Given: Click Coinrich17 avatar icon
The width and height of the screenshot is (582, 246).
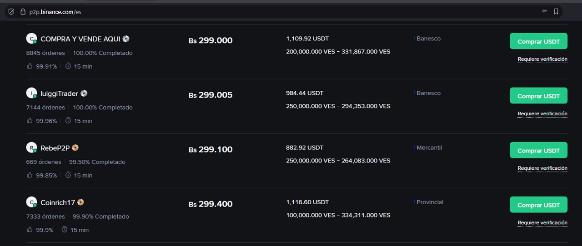Looking at the screenshot, I should [x=31, y=202].
